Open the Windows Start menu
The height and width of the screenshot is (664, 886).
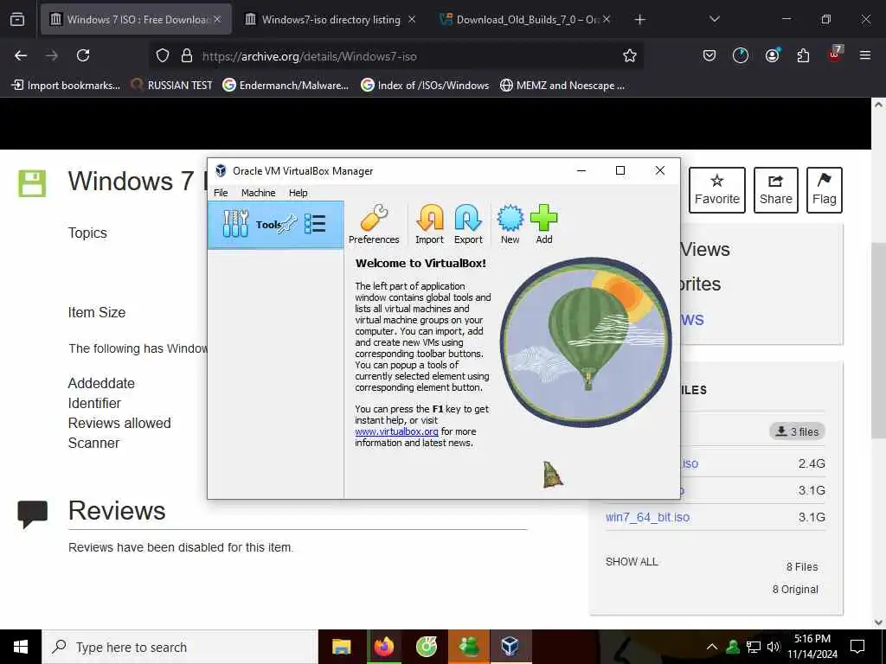[21, 647]
